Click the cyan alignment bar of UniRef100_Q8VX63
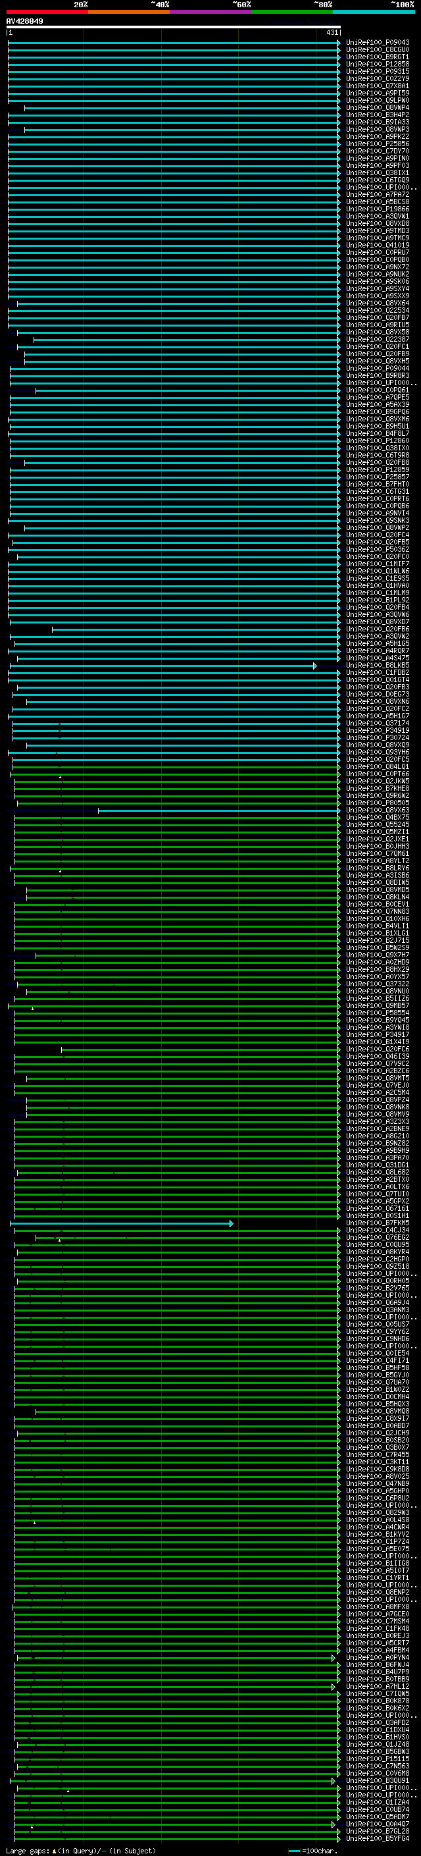 pyautogui.click(x=219, y=810)
